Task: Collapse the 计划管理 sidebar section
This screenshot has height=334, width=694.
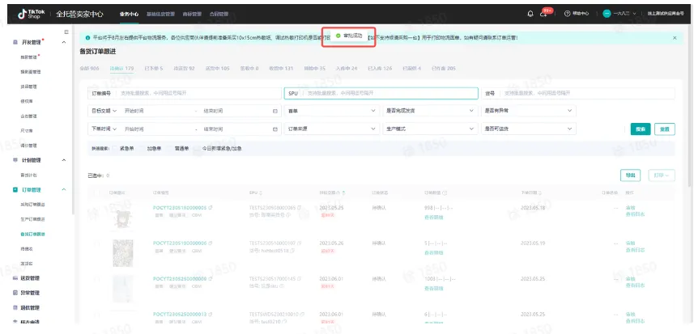Action: point(64,160)
